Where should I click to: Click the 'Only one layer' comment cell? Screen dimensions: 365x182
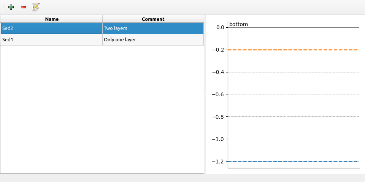[153, 39]
